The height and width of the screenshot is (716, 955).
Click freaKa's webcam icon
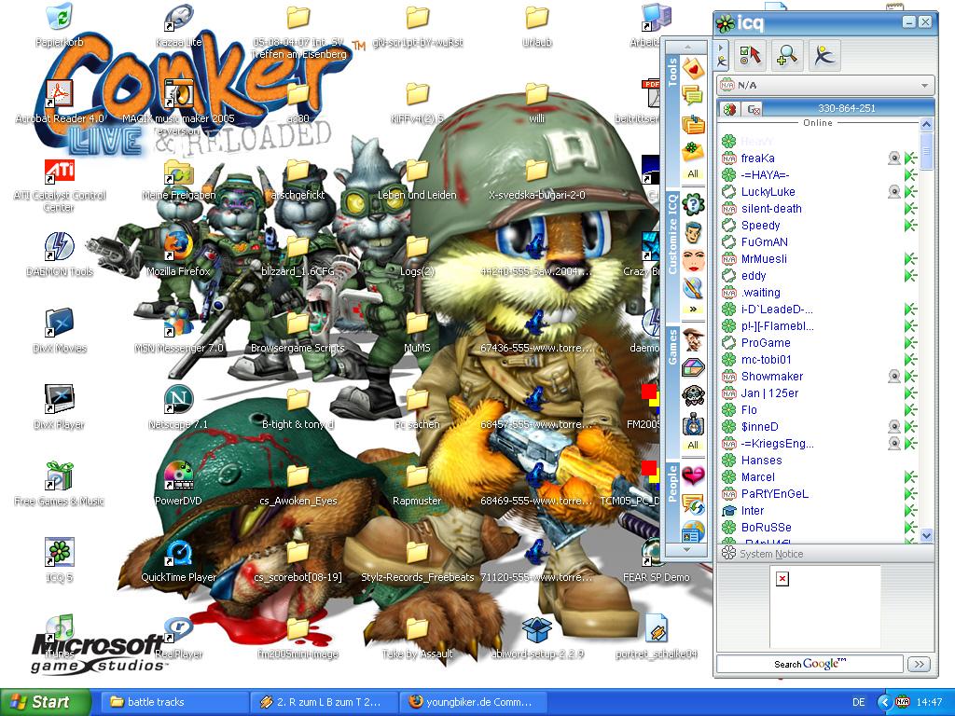click(x=893, y=158)
